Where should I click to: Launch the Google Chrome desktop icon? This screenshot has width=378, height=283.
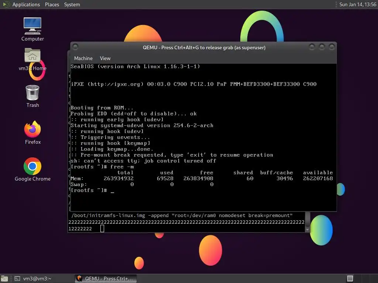(x=32, y=170)
